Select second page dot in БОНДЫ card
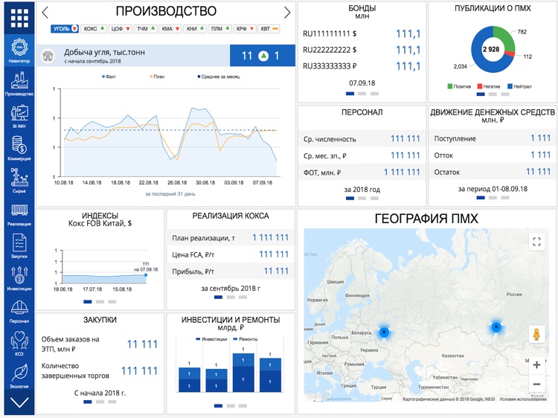The image size is (558, 418). [362, 94]
